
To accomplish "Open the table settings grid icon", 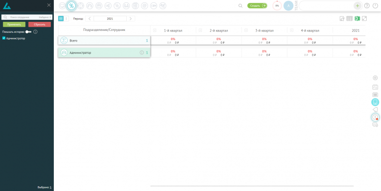I will pos(349,19).
